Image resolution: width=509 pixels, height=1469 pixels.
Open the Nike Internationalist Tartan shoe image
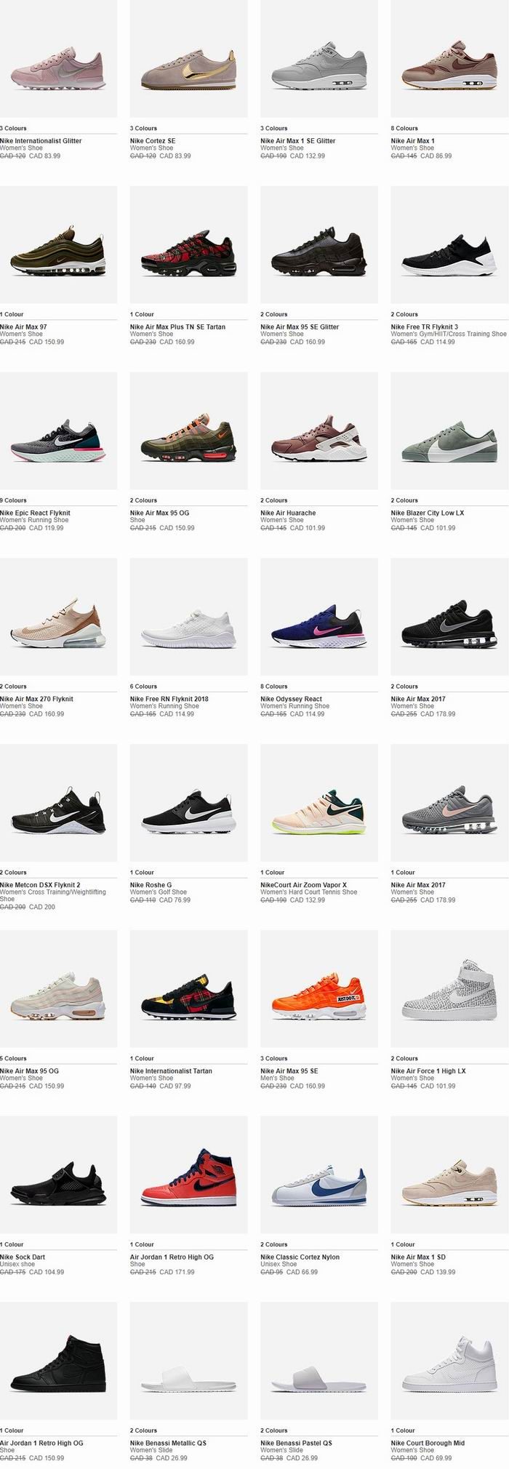pos(189,989)
